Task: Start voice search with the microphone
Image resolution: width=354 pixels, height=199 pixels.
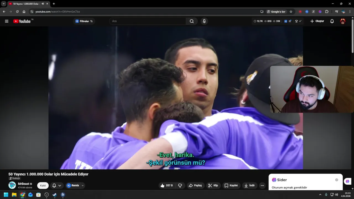Action: (x=204, y=21)
